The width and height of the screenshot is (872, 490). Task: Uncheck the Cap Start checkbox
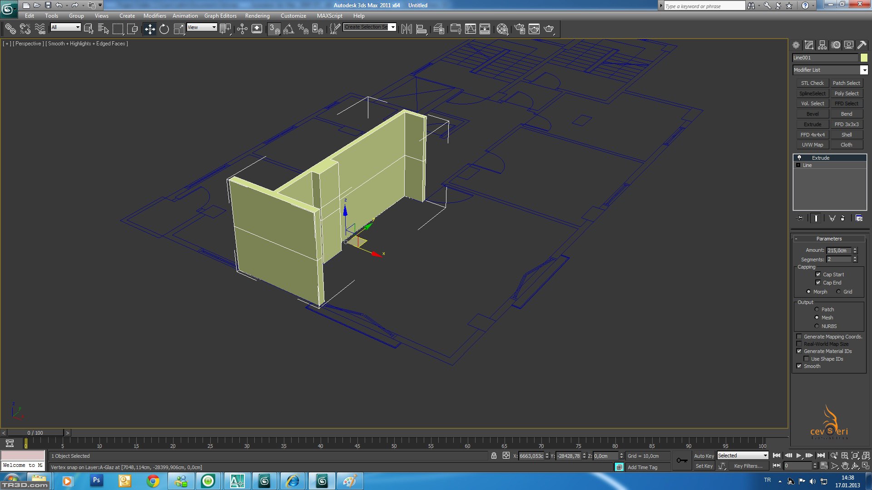point(818,274)
